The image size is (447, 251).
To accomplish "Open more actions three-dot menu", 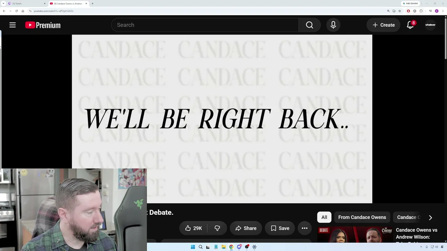I will (305, 228).
